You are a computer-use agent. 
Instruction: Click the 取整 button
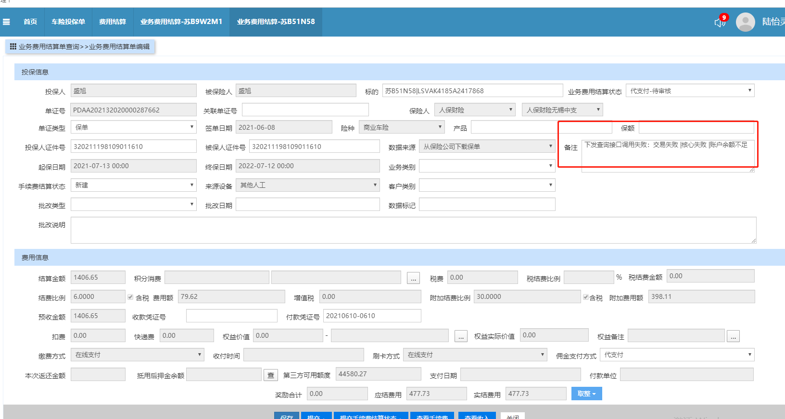tap(586, 394)
